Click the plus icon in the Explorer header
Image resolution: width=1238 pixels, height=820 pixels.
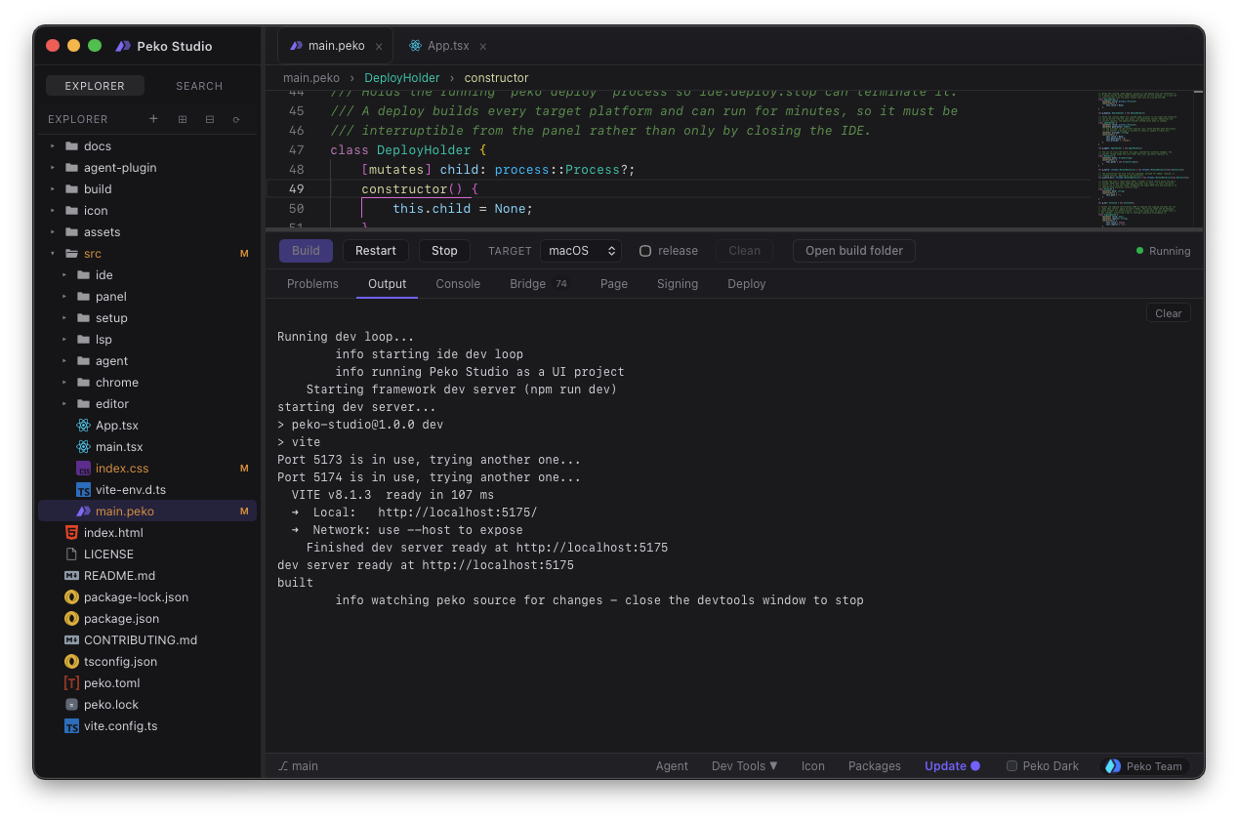[x=153, y=119]
